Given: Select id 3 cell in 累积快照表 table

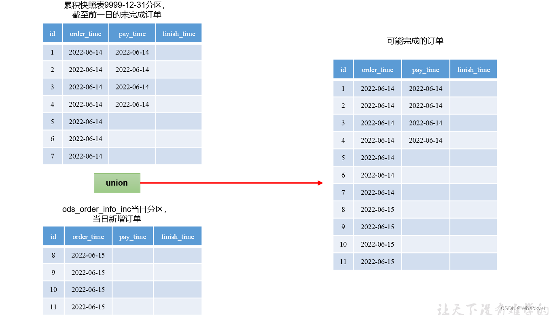Looking at the screenshot, I should pyautogui.click(x=52, y=87).
